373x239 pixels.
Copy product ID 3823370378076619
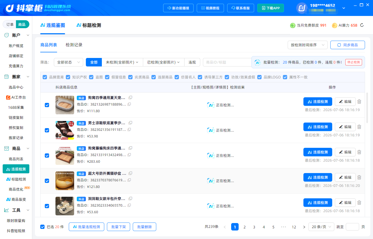(x=129, y=180)
